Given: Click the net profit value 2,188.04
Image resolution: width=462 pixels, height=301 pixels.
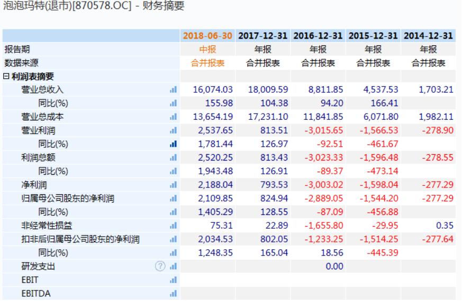Looking at the screenshot, I should 215,185.
